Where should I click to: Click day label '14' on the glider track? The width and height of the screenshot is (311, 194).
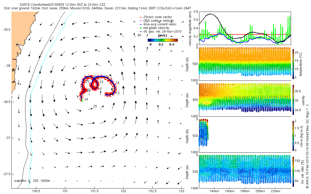point(117,83)
